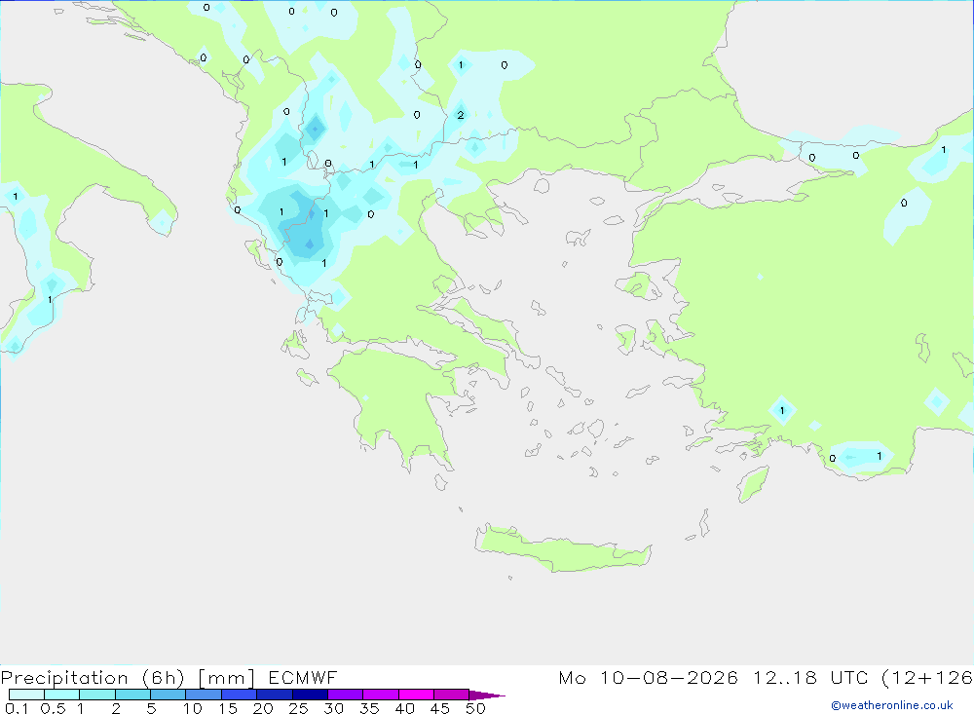Click the legend label '45'

(440, 708)
